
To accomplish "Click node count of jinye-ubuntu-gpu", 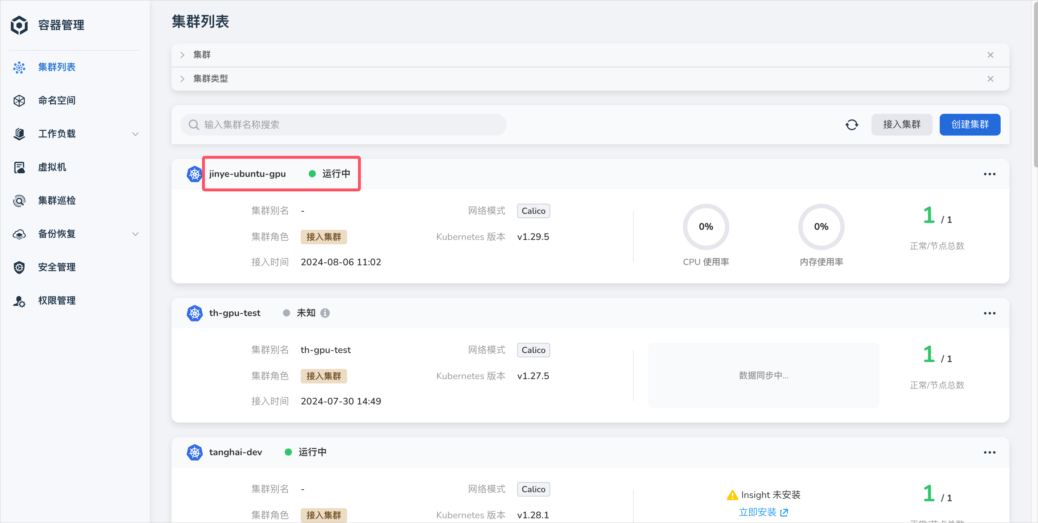I will (x=937, y=215).
